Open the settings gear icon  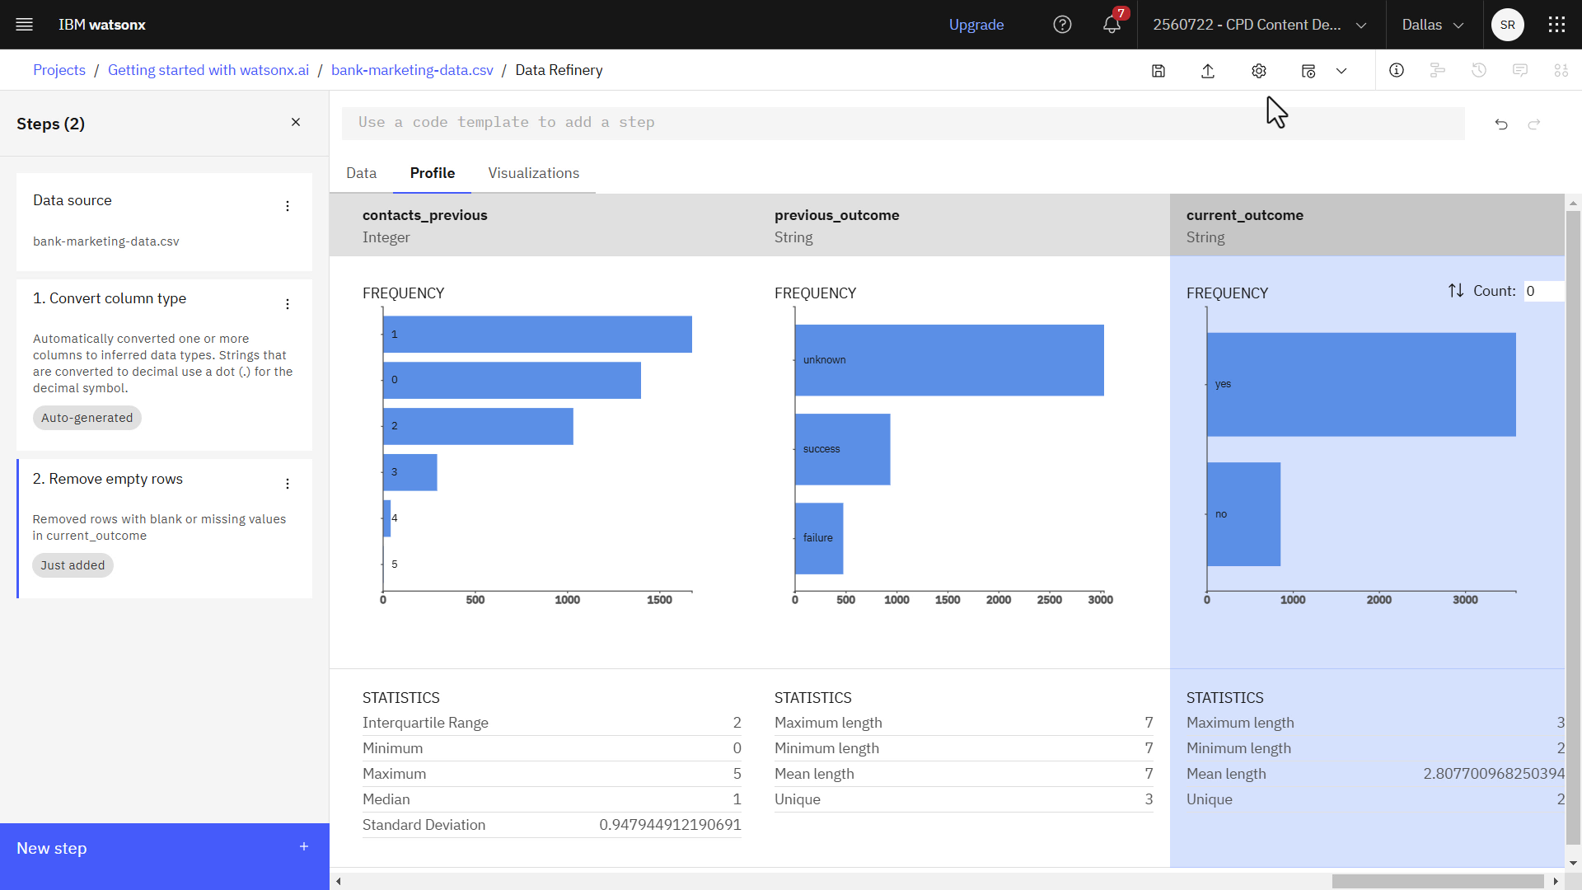point(1257,71)
